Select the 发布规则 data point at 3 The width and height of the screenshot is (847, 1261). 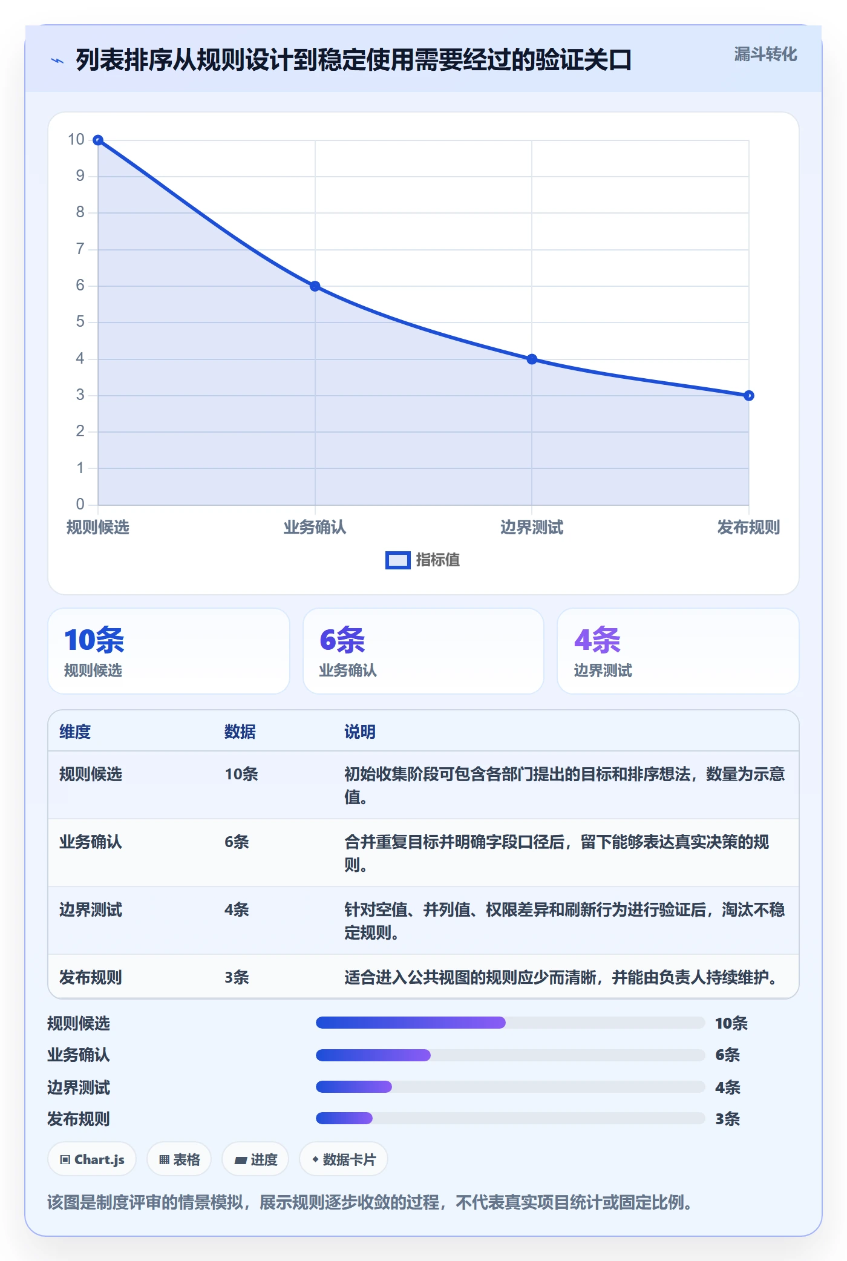click(749, 396)
